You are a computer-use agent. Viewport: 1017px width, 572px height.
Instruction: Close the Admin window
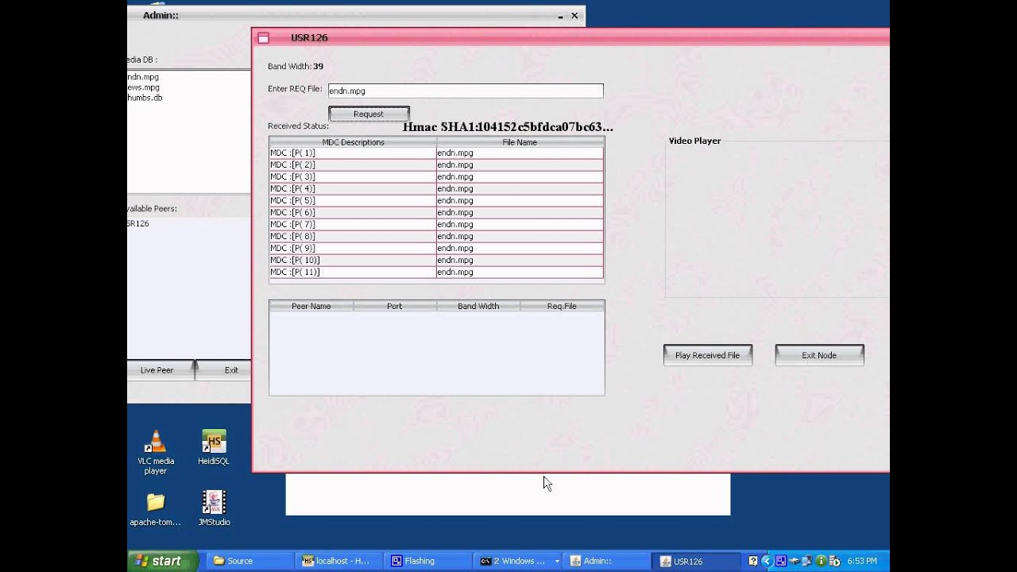[x=574, y=15]
